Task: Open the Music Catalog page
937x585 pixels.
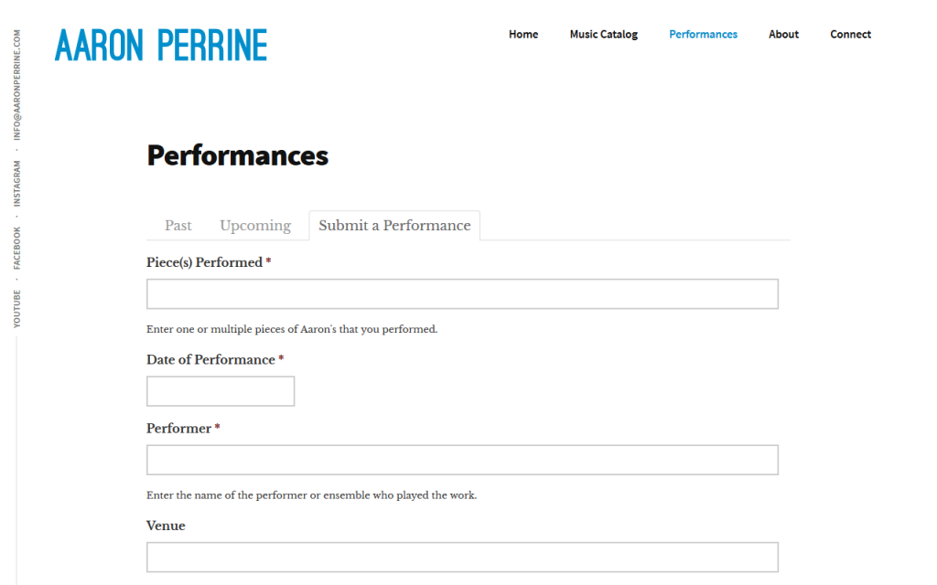Action: coord(604,35)
